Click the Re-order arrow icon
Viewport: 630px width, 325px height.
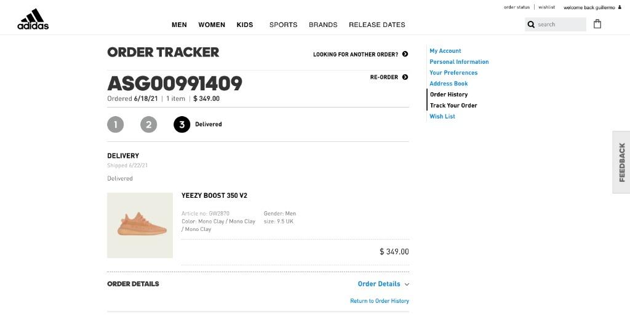coord(405,77)
